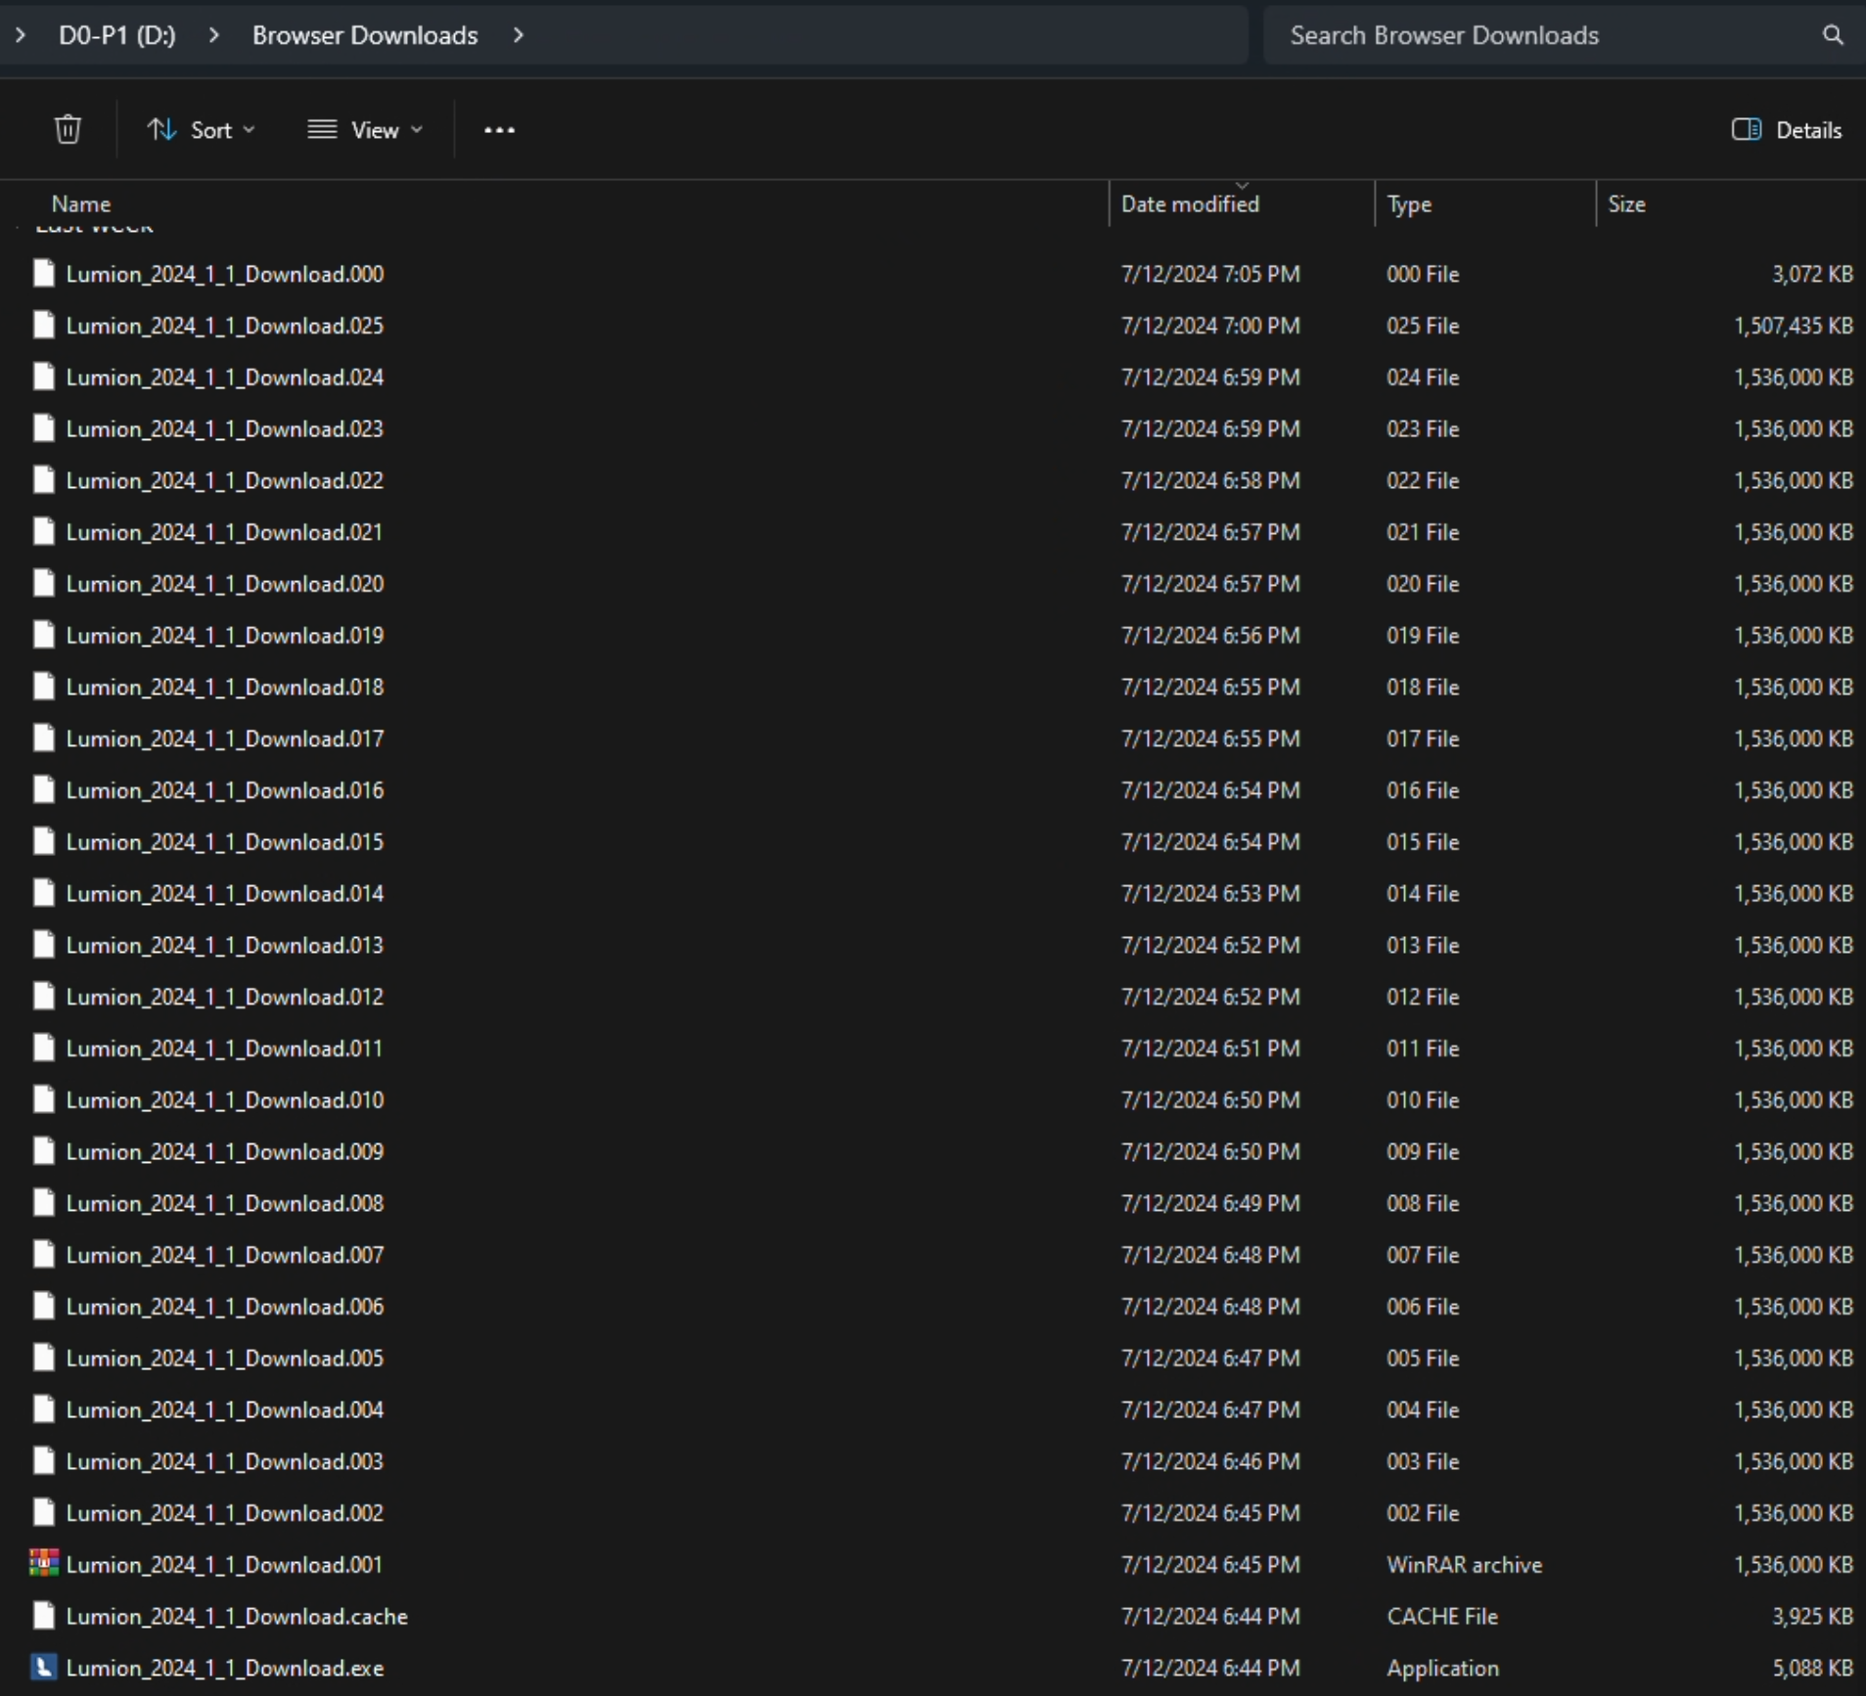Click the Size column header
This screenshot has height=1696, width=1866.
[1626, 204]
